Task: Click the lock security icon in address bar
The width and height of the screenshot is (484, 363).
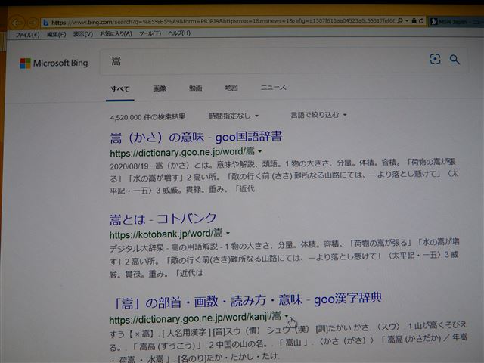Action: tap(414, 21)
